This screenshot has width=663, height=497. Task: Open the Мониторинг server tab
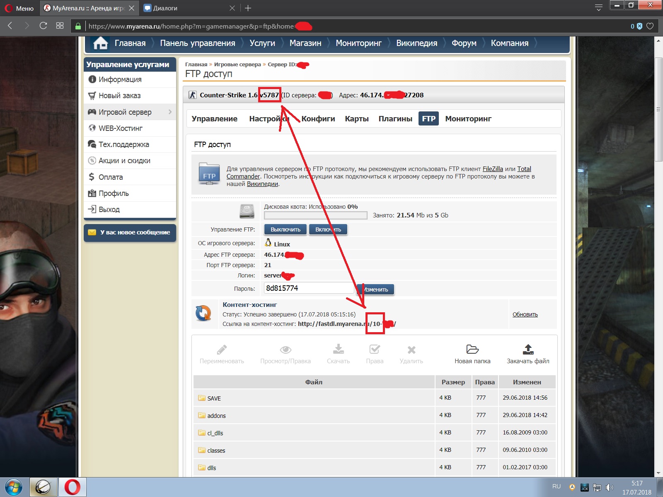click(x=468, y=119)
